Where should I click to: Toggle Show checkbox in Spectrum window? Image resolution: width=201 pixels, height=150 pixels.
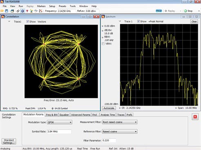pyautogui.click(x=138, y=21)
